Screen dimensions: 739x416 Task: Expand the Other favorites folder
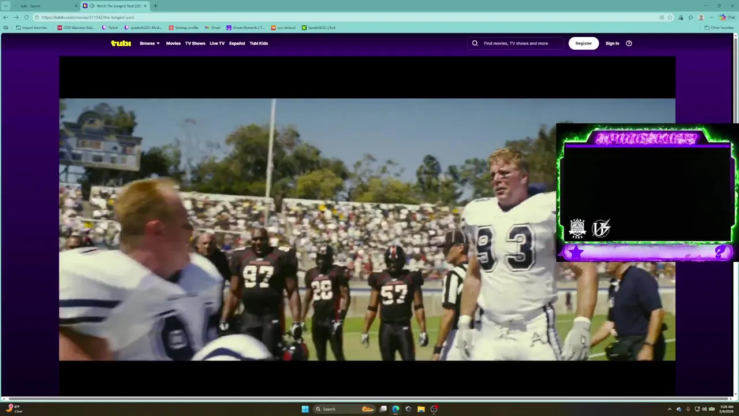coord(719,28)
